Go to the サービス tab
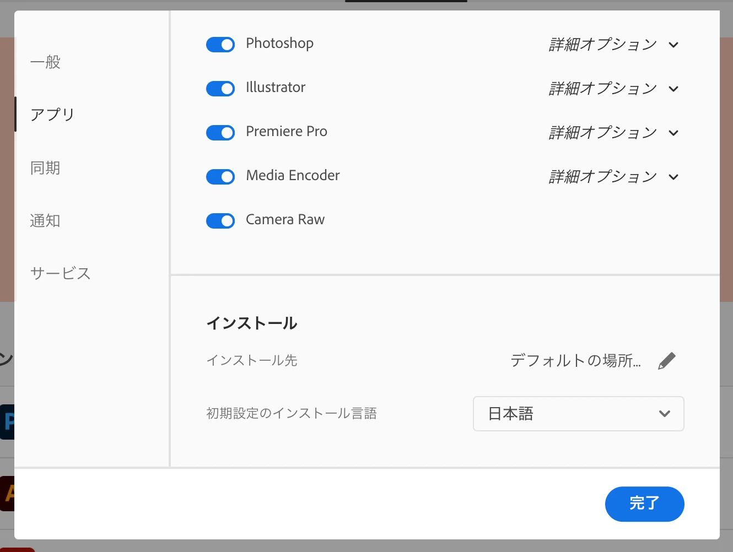This screenshot has height=552, width=733. (x=60, y=273)
